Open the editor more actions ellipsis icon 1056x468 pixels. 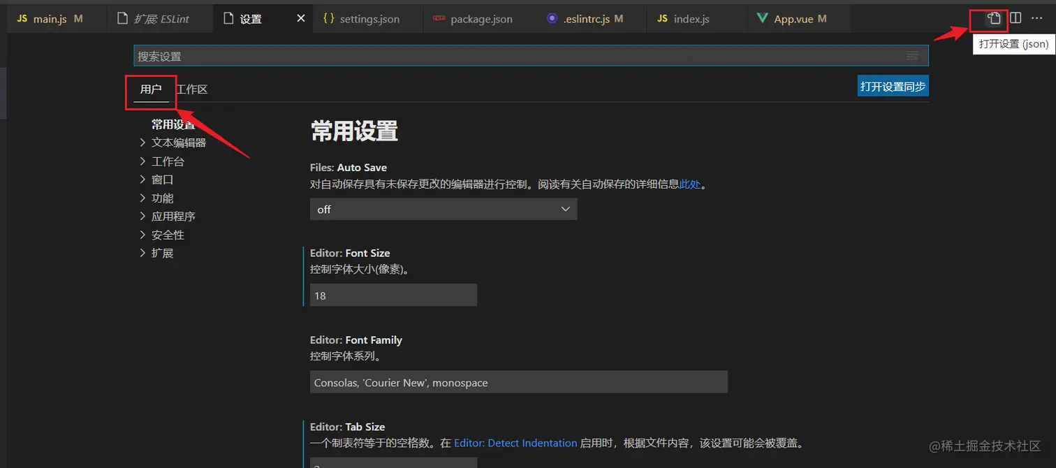(x=1037, y=19)
